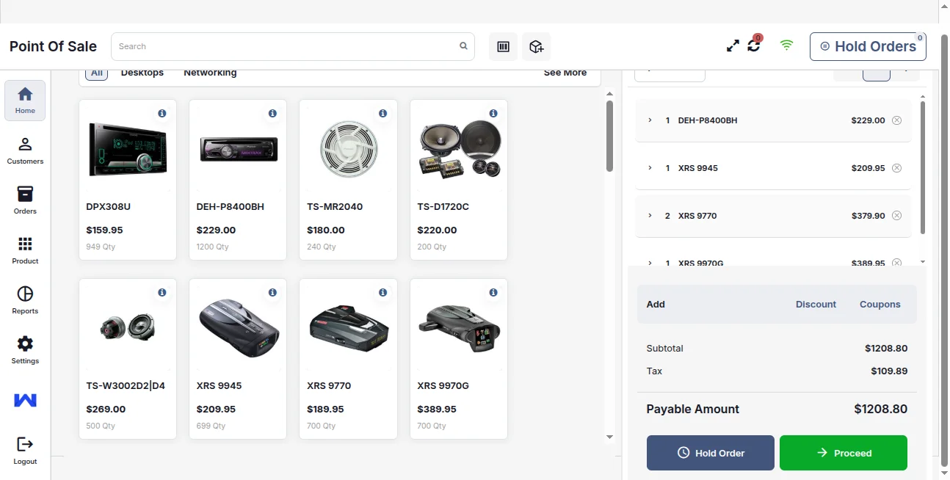Image resolution: width=950 pixels, height=480 pixels.
Task: Click the XRS 9770 cart total $379.90
Action: click(x=868, y=216)
